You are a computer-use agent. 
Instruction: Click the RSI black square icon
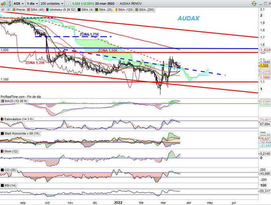click(x=2, y=185)
